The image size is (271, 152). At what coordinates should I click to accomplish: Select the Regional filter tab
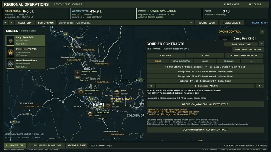[x=228, y=61]
